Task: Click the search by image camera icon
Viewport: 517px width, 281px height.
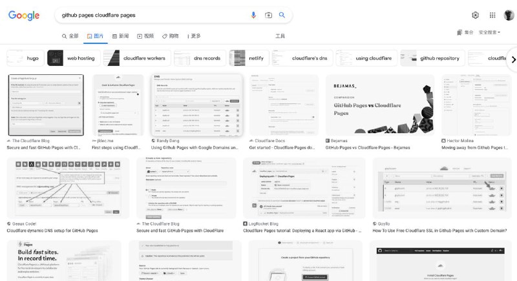Action: click(268, 15)
